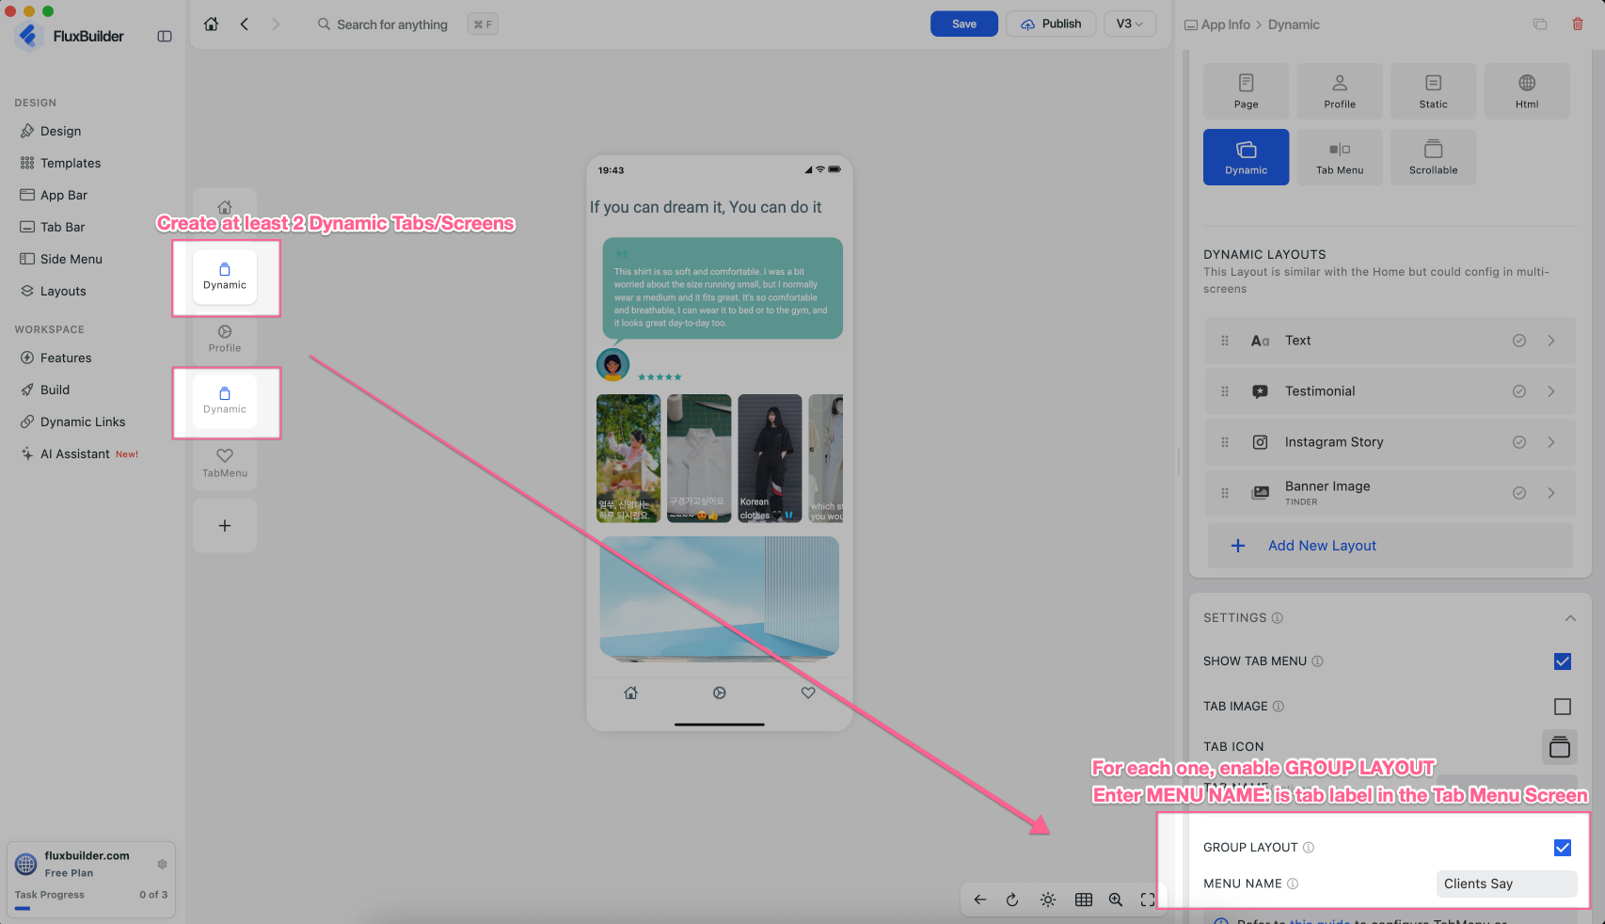
Task: Navigate back with the left chevron
Action: (x=245, y=24)
